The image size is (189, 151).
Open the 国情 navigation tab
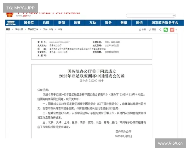pos(139,23)
